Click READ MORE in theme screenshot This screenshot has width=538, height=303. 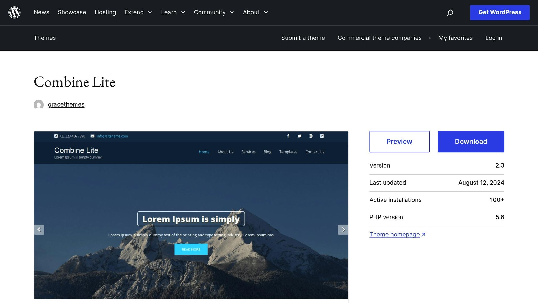click(191, 249)
